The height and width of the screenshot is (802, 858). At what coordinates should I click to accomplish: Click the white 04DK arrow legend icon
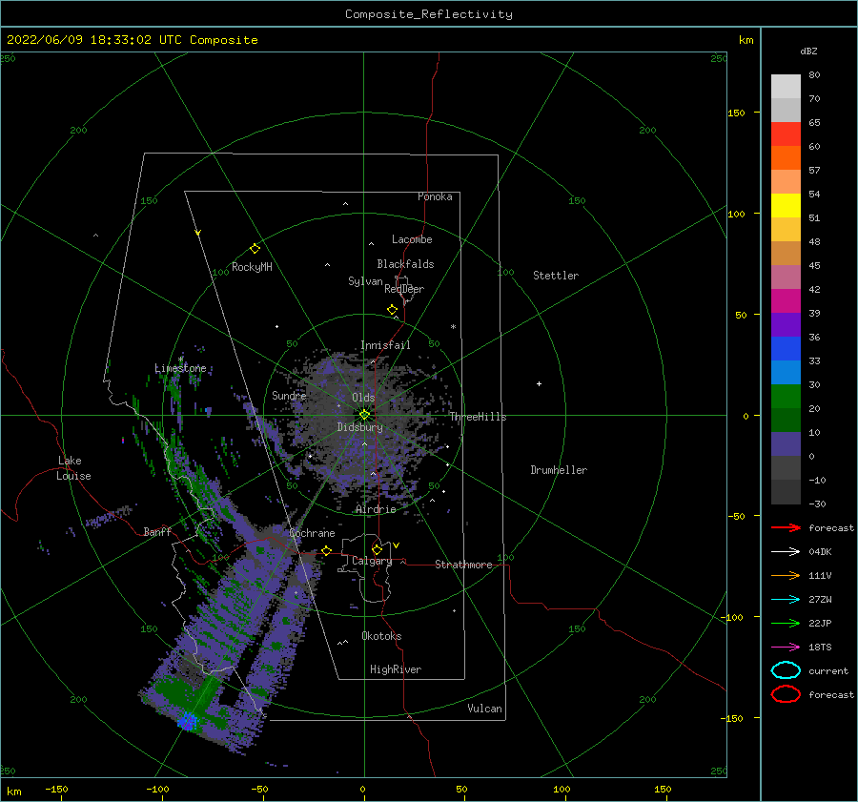tap(786, 551)
